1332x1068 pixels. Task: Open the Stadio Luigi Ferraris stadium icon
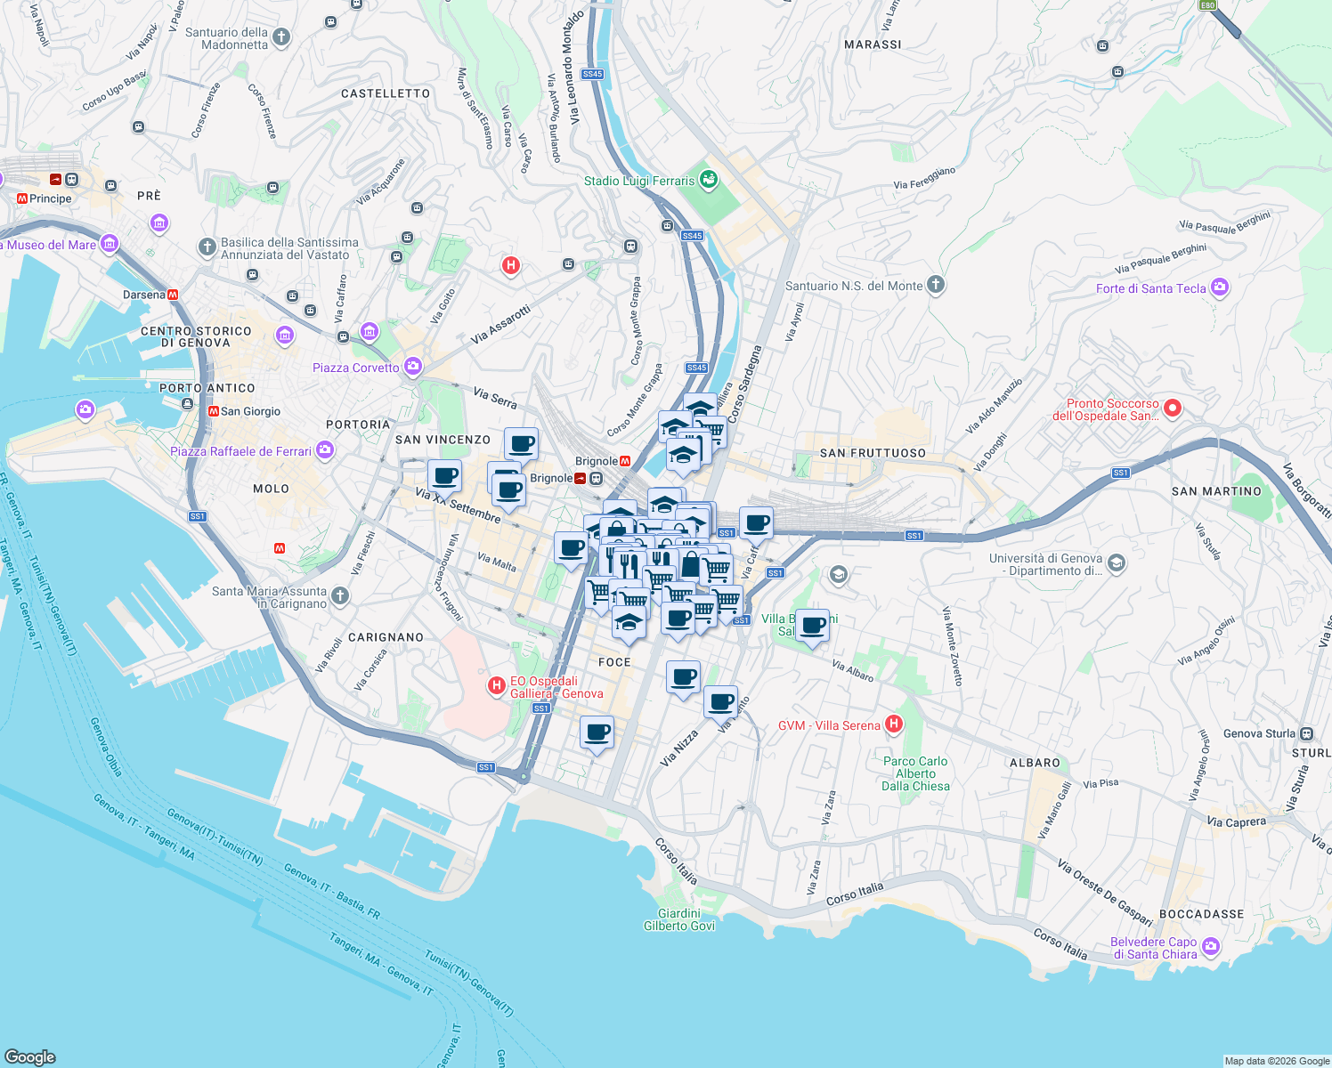coord(708,181)
